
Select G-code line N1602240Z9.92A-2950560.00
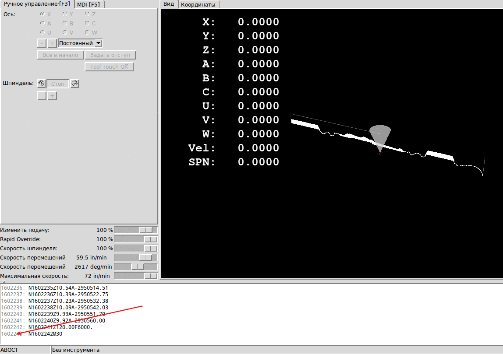[67, 321]
